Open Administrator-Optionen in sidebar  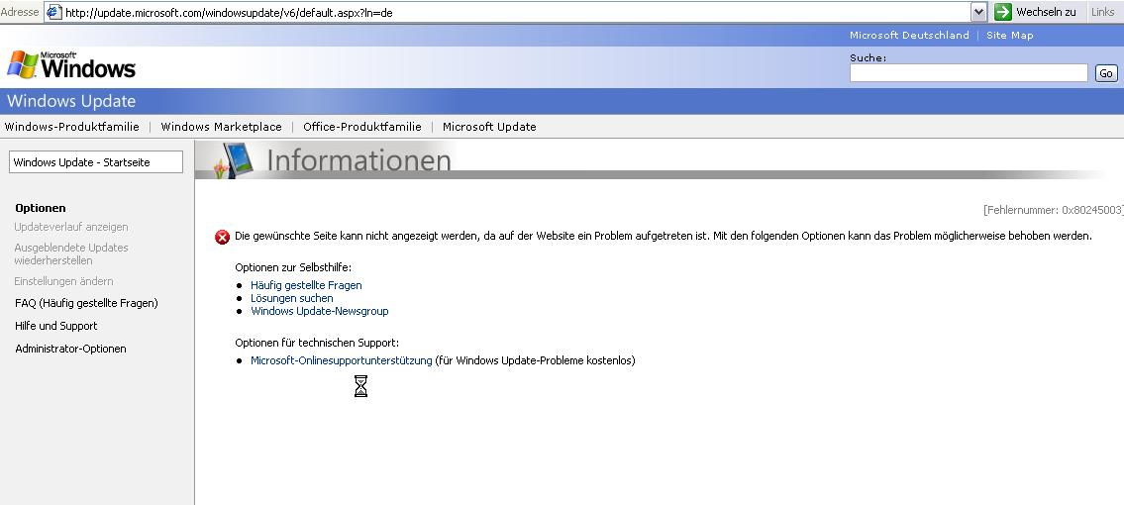pos(70,349)
